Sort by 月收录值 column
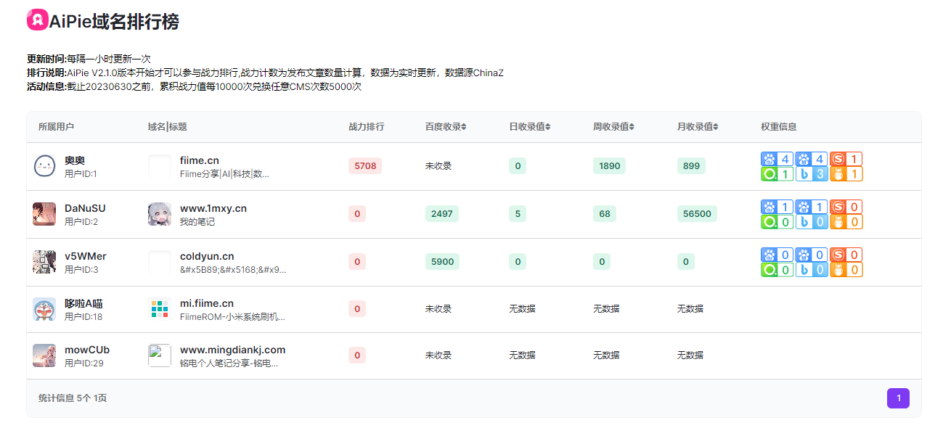943x444 pixels. (x=698, y=126)
